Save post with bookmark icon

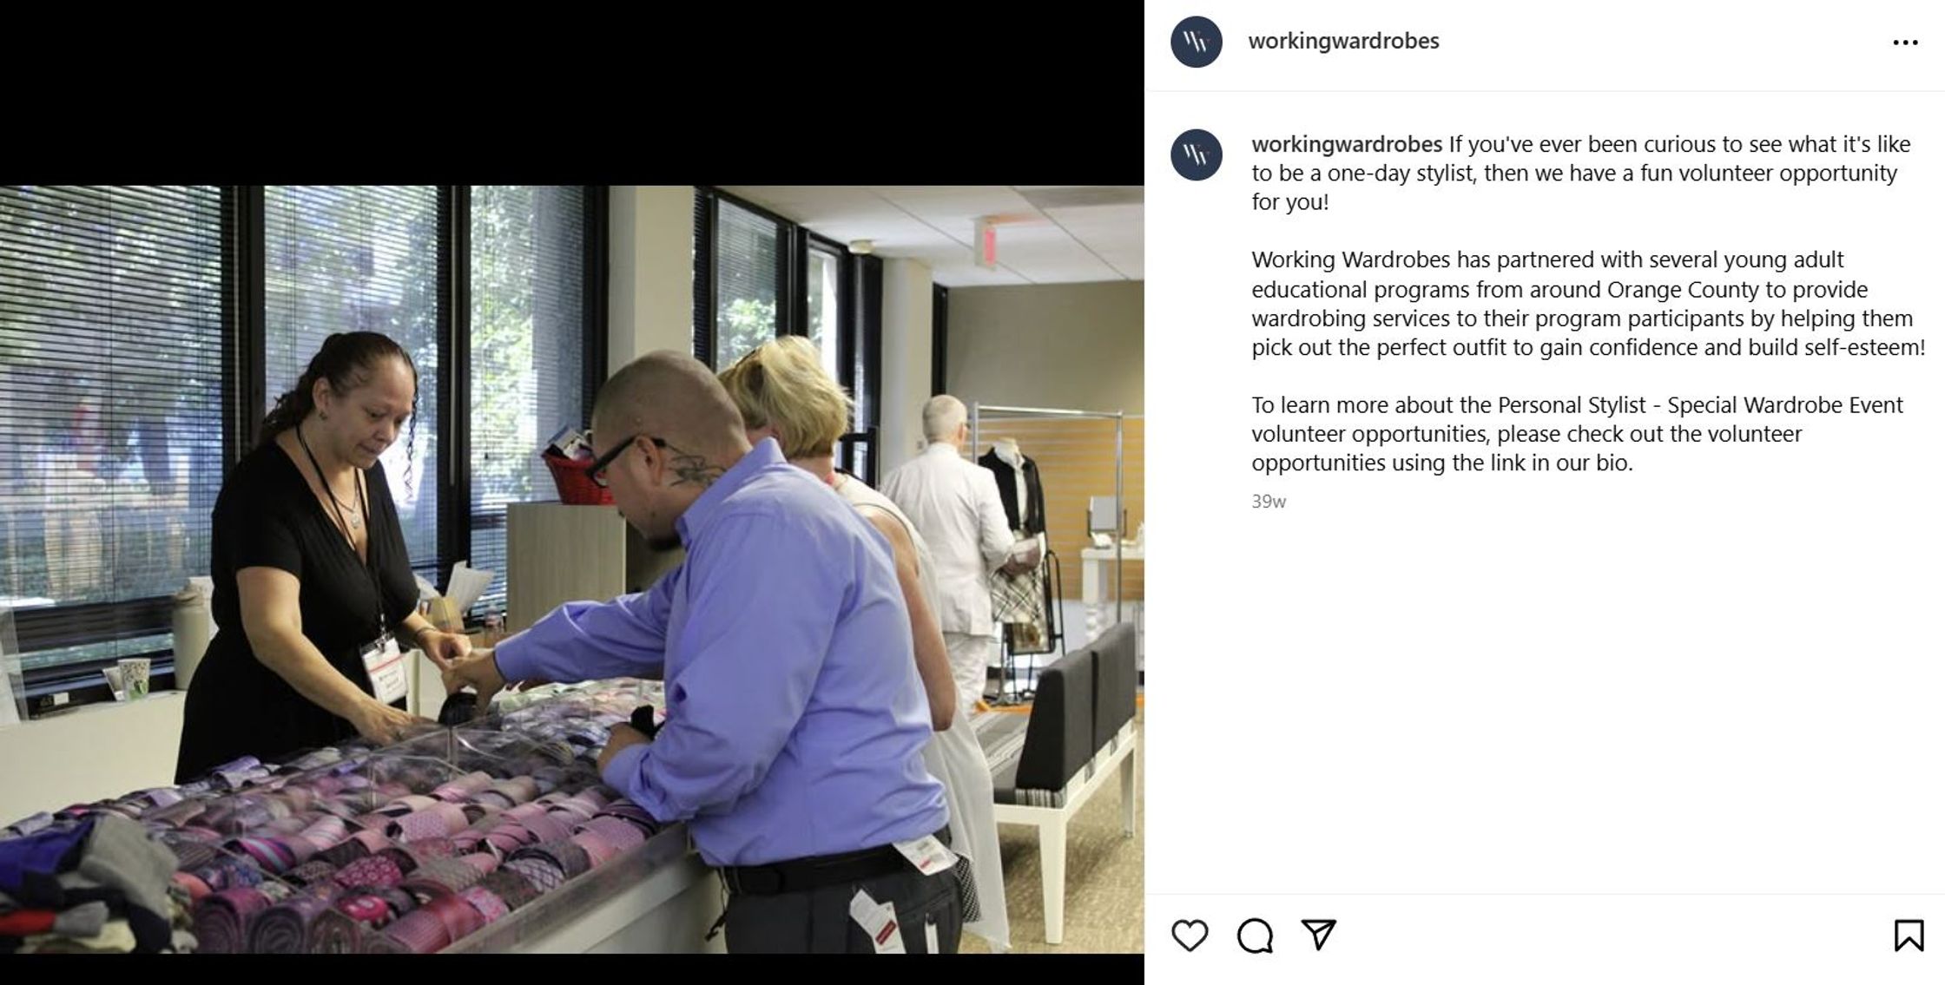point(1909,936)
